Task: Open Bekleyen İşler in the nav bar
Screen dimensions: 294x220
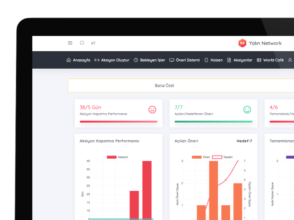Action: (153, 60)
